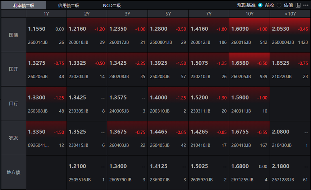The width and height of the screenshot is (311, 190).
Task: Open bond code 210430.IB
Action: tap(282, 145)
